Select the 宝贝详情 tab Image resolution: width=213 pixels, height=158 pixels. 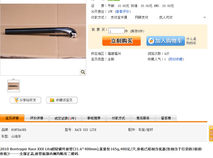[12, 118]
